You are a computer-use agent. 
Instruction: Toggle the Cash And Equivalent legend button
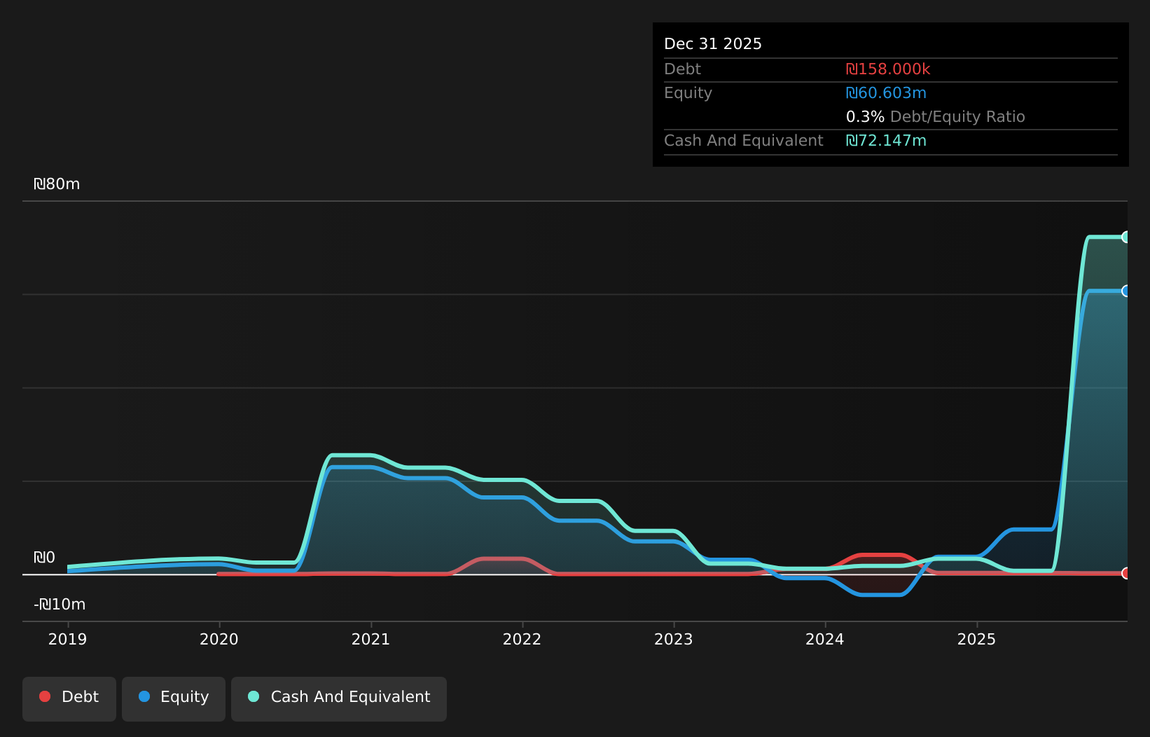point(339,698)
